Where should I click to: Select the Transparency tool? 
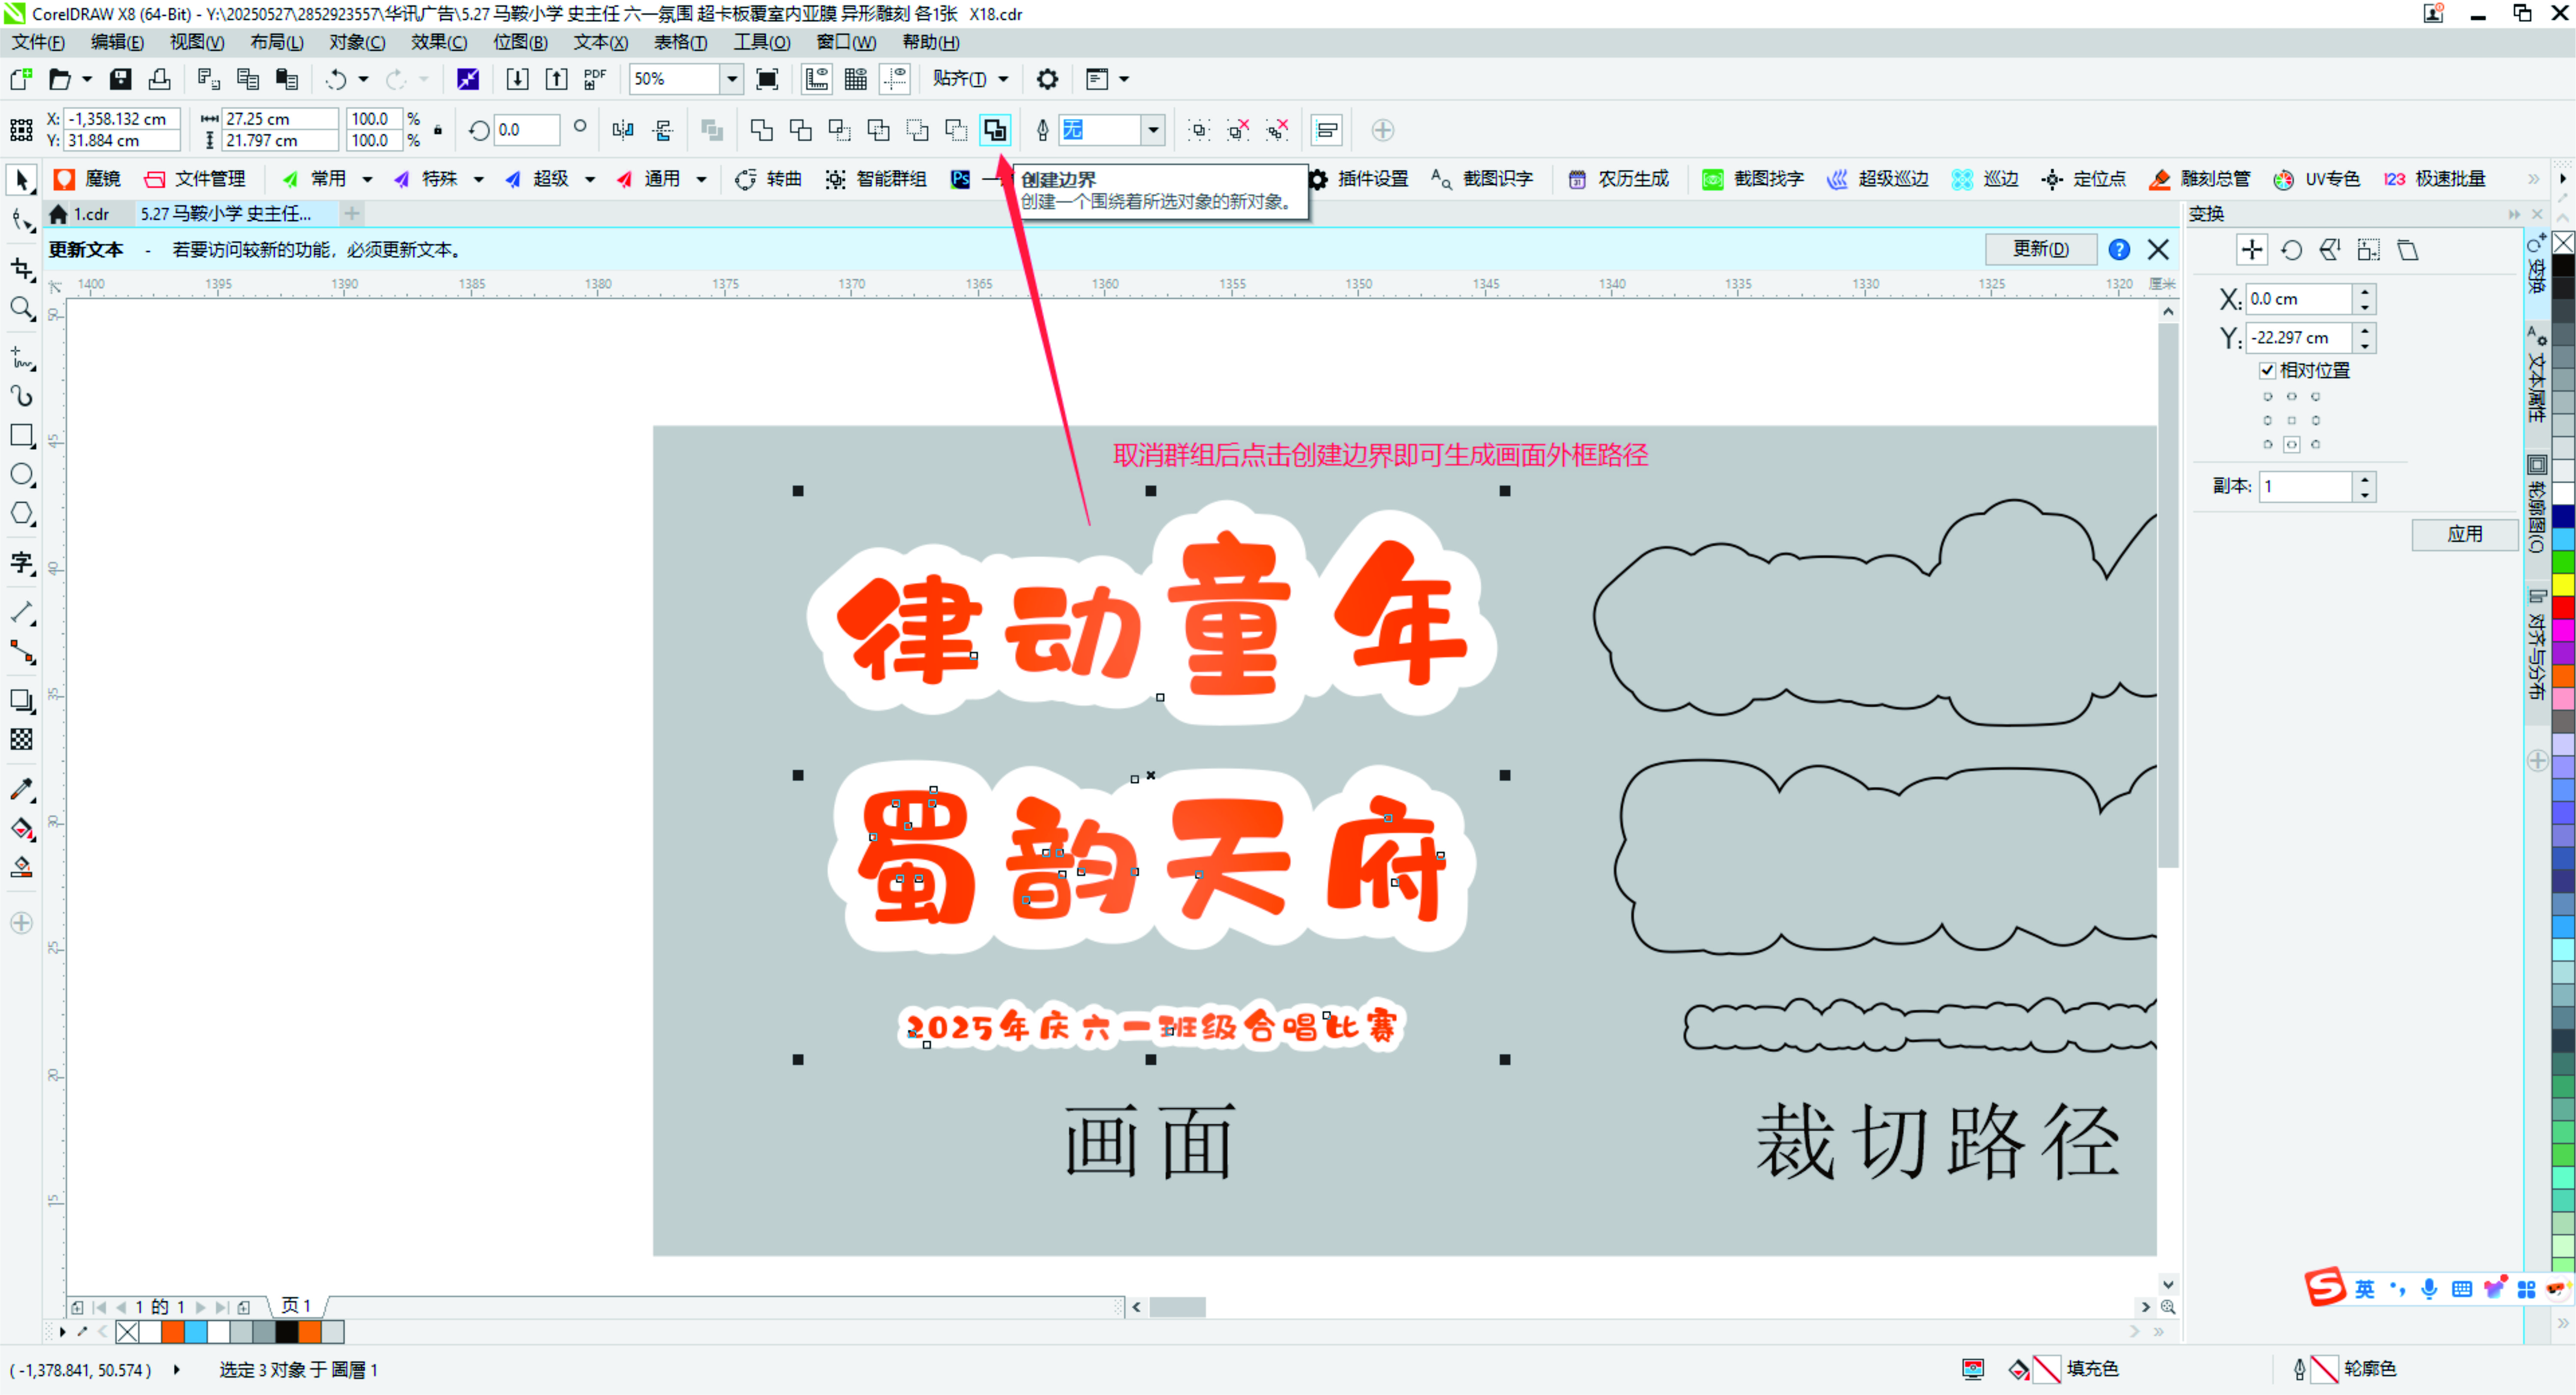(x=21, y=740)
